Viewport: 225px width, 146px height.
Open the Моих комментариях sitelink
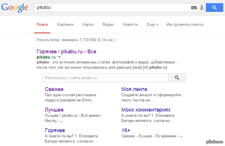[x=146, y=110]
